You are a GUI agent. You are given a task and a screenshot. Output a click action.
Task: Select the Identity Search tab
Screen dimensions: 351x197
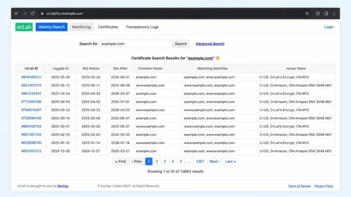[52, 27]
